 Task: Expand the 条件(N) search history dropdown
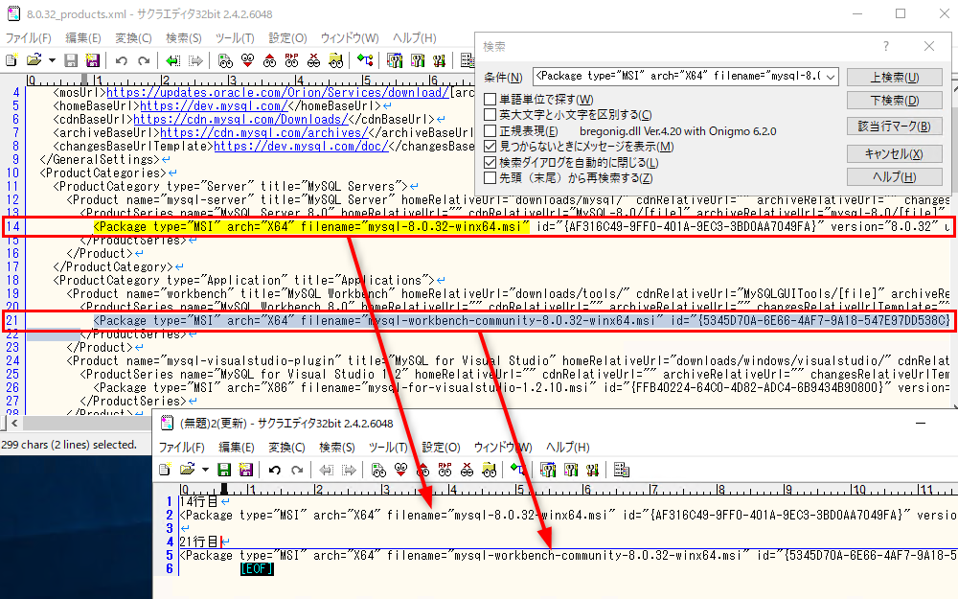coord(831,77)
